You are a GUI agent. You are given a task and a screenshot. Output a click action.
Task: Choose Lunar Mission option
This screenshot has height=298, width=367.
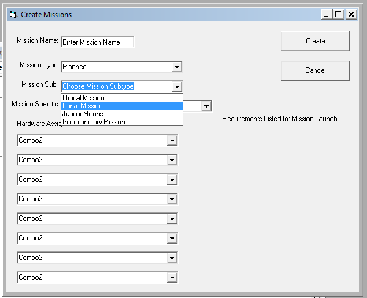(122, 106)
